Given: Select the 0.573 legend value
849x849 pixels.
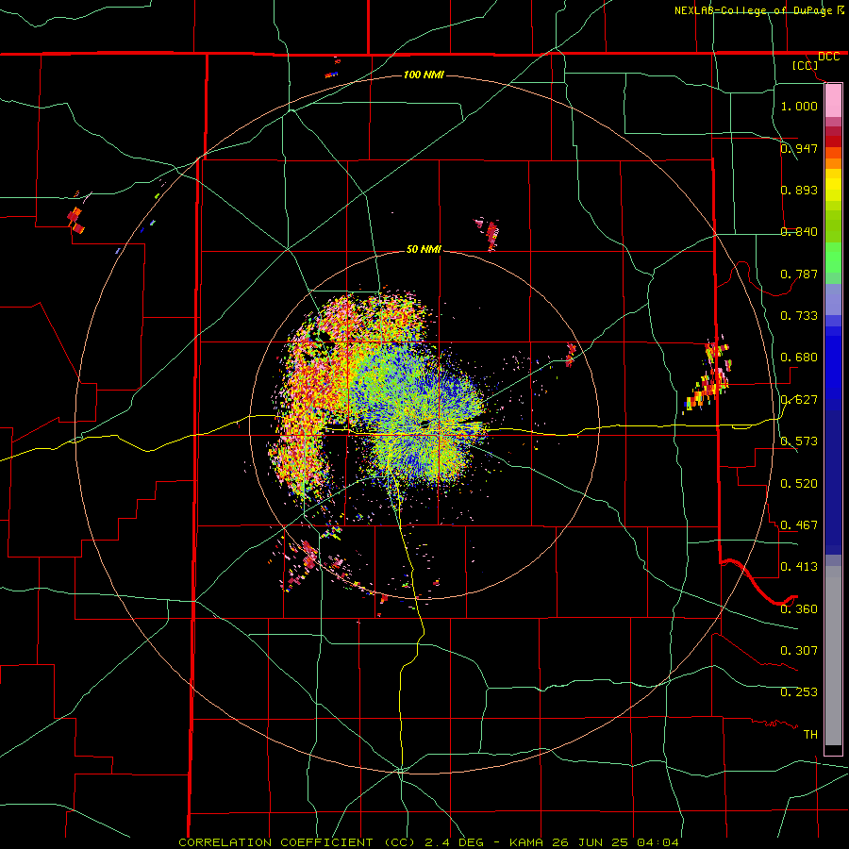Looking at the screenshot, I should pos(799,441).
